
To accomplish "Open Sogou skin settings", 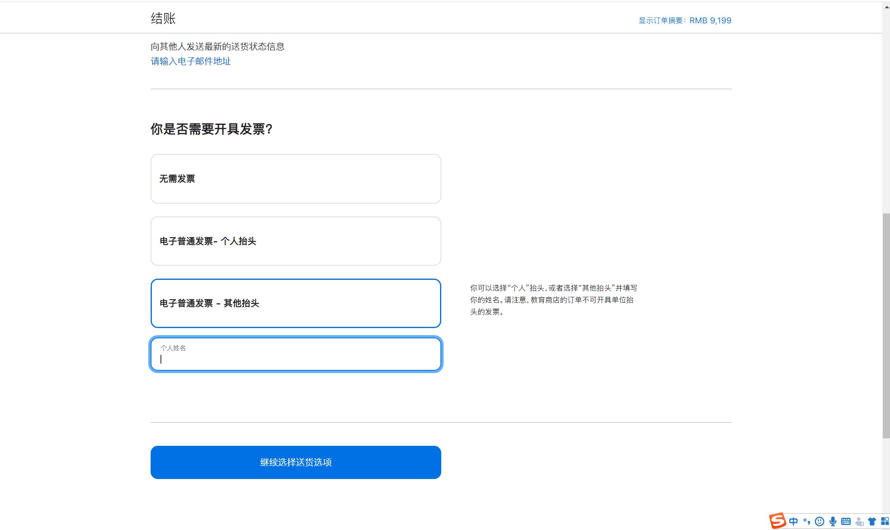I will pyautogui.click(x=872, y=521).
